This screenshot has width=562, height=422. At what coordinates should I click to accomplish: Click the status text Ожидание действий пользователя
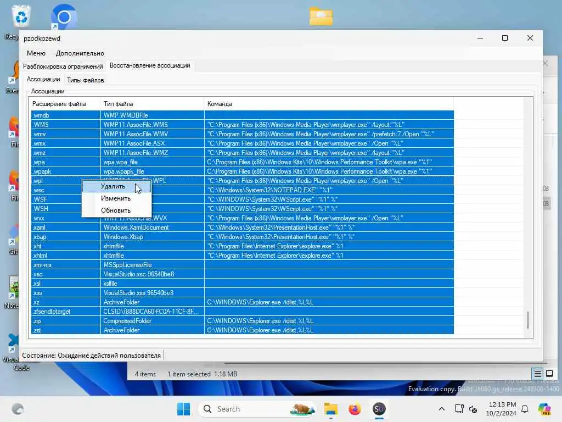point(109,356)
